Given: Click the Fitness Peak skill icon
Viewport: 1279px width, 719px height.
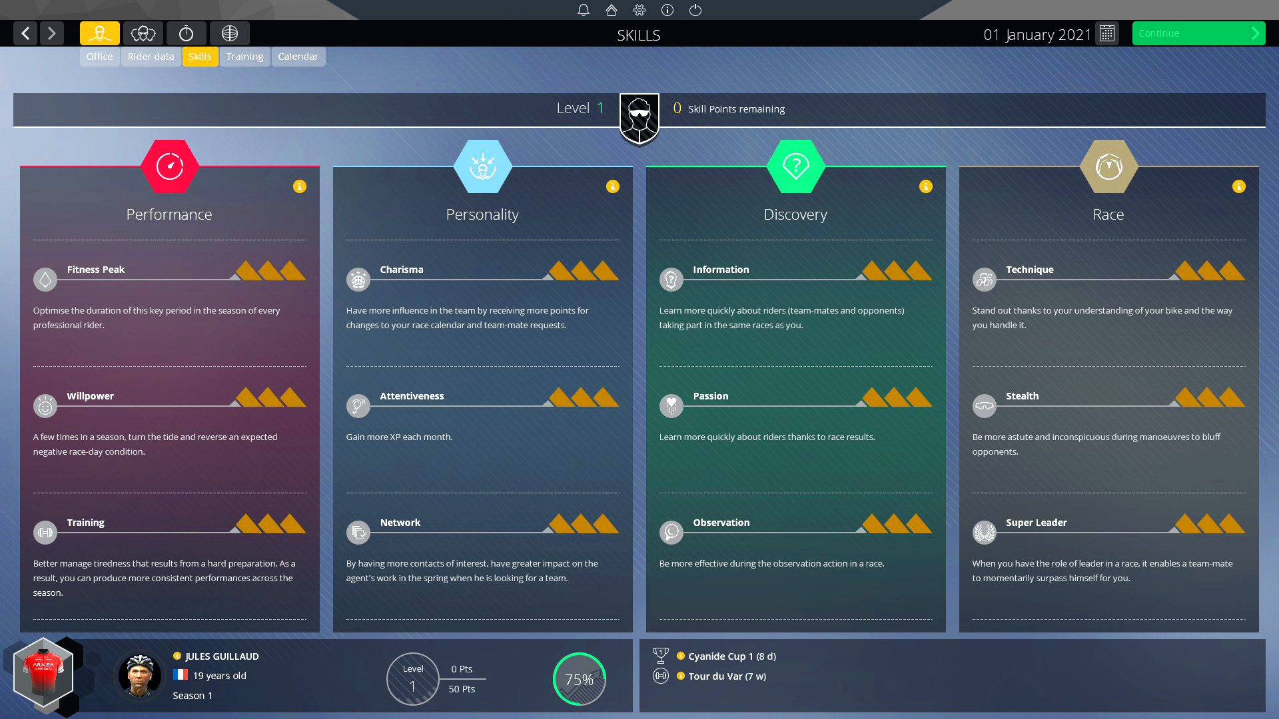Looking at the screenshot, I should [x=44, y=279].
